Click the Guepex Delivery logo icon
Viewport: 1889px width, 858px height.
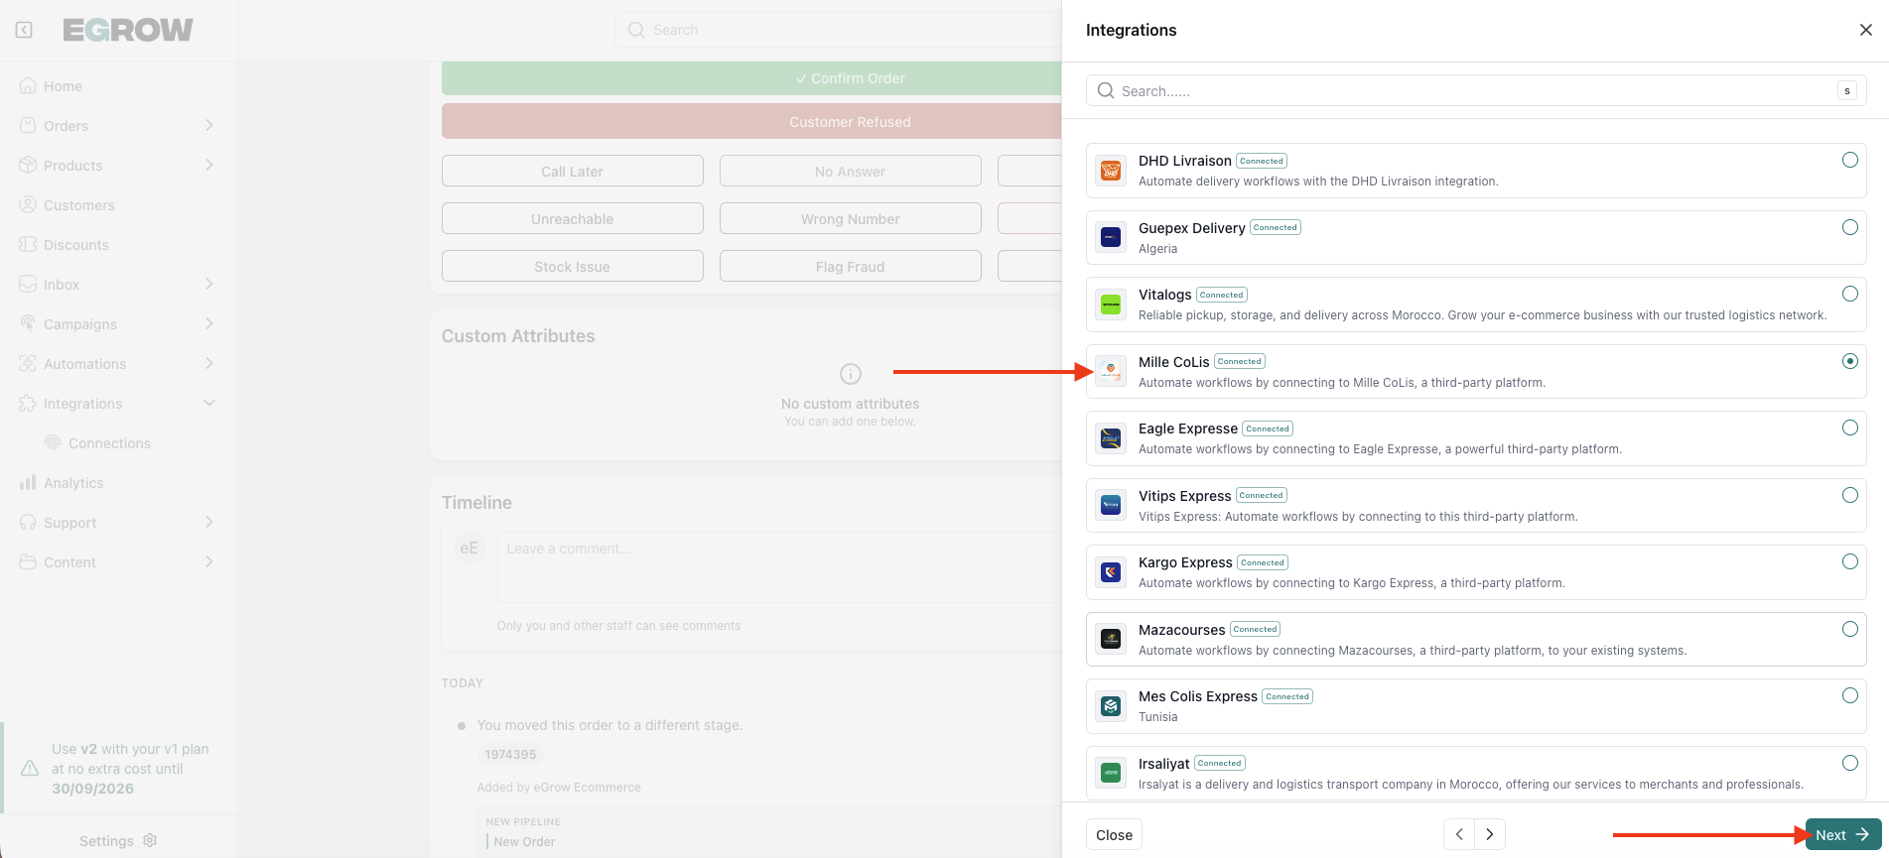coord(1111,237)
